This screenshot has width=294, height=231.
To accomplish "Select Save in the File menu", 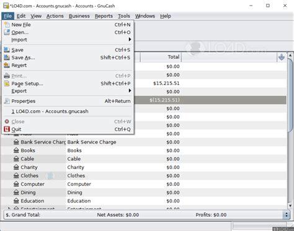I will (68, 50).
